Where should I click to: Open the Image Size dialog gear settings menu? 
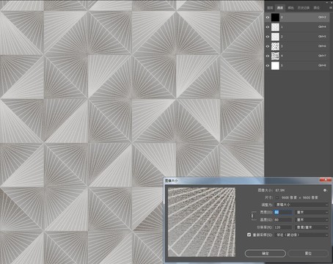325,190
